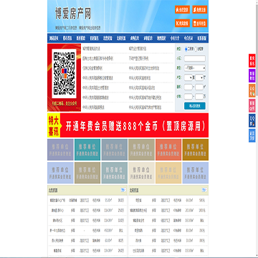
Task: Open more icon on left 出售房源 panel
Action: point(123,190)
